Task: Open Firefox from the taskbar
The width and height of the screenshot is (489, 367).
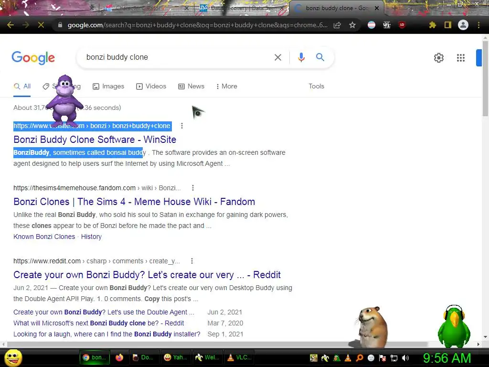Action: pyautogui.click(x=119, y=357)
